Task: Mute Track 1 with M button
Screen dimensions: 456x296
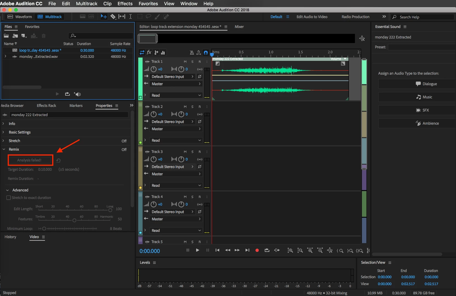Action: click(x=185, y=62)
